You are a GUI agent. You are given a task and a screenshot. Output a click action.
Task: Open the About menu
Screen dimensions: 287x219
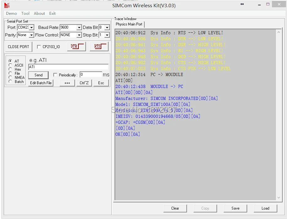pos(39,14)
